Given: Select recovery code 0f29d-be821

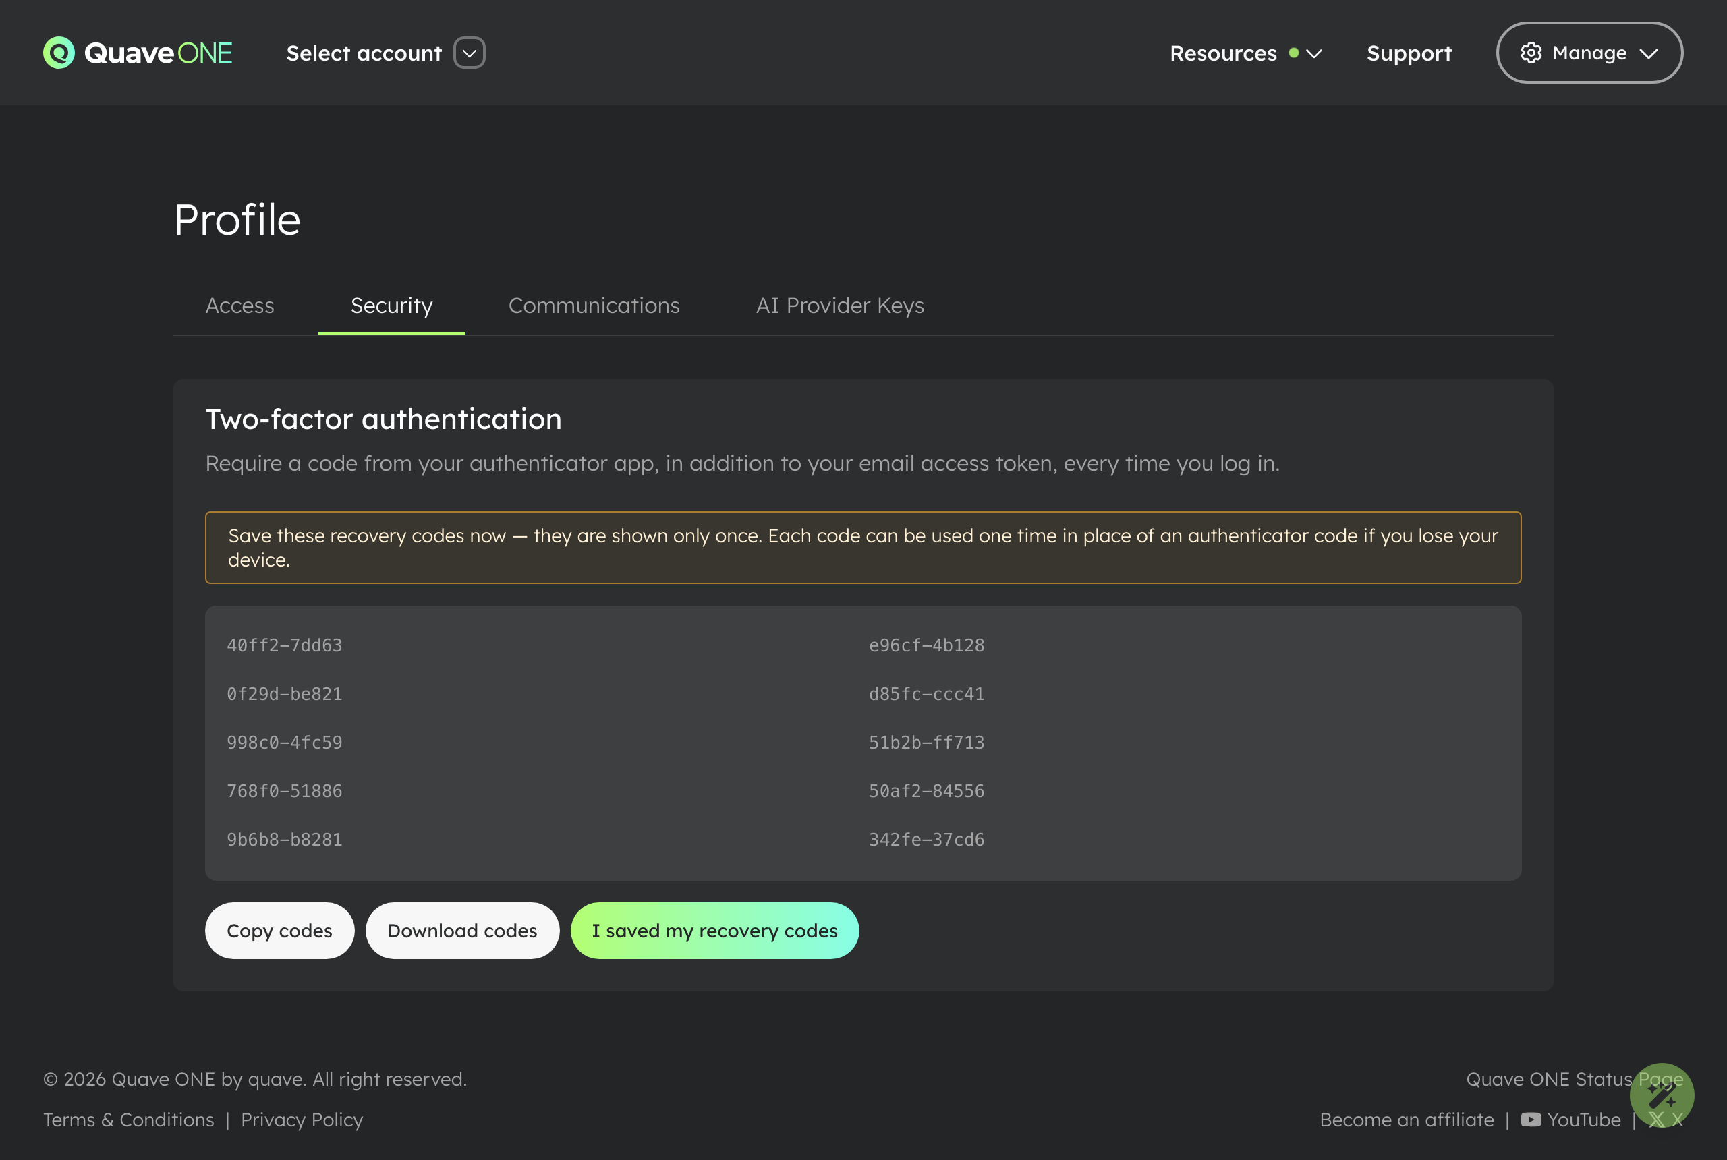Looking at the screenshot, I should pos(284,694).
